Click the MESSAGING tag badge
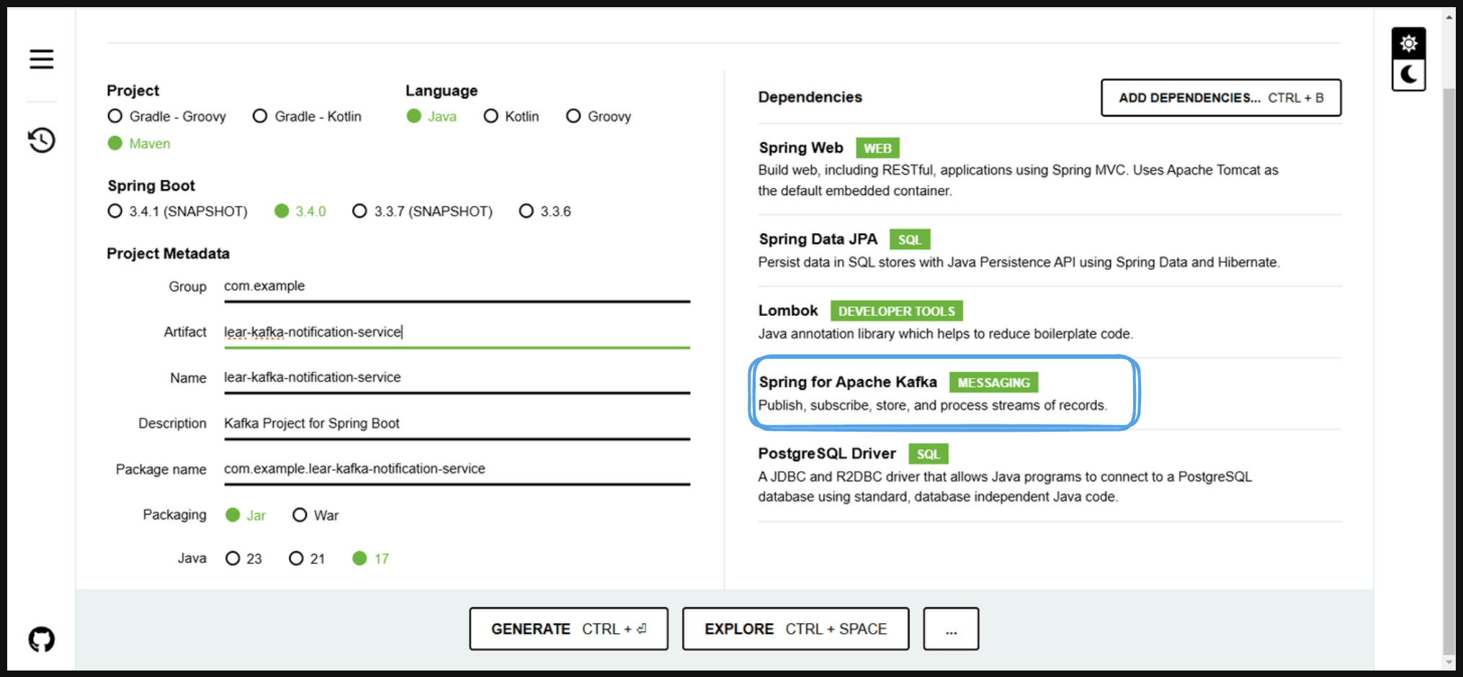 pyautogui.click(x=993, y=383)
